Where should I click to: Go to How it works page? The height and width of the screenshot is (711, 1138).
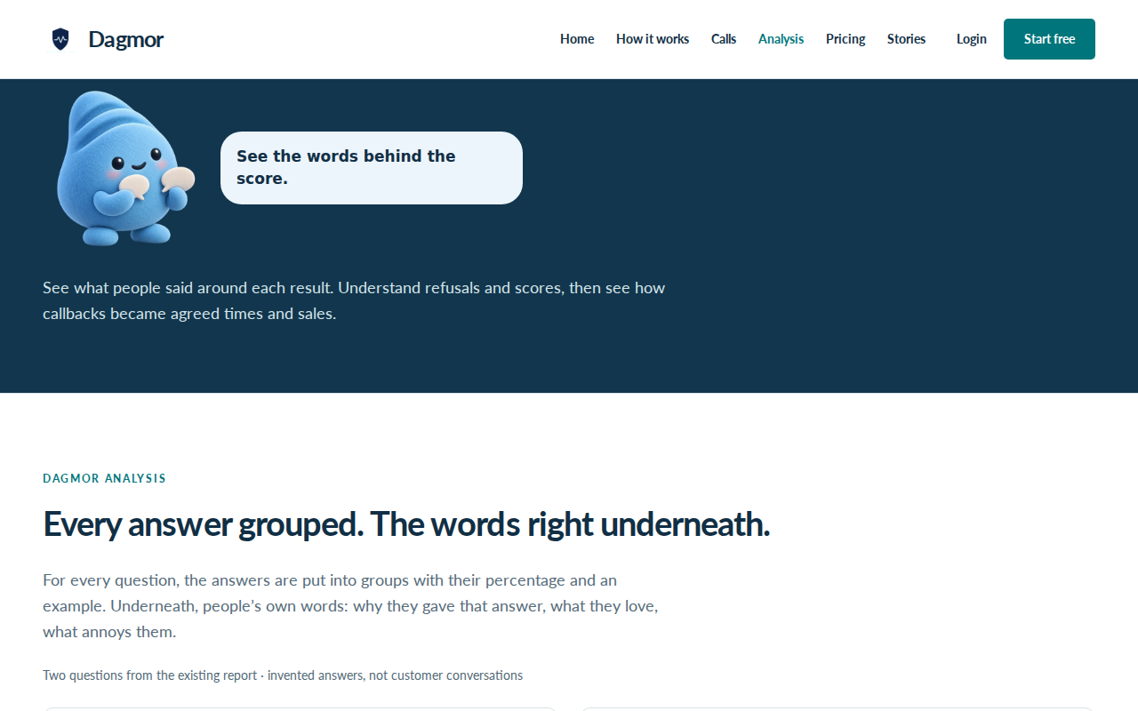click(x=653, y=39)
